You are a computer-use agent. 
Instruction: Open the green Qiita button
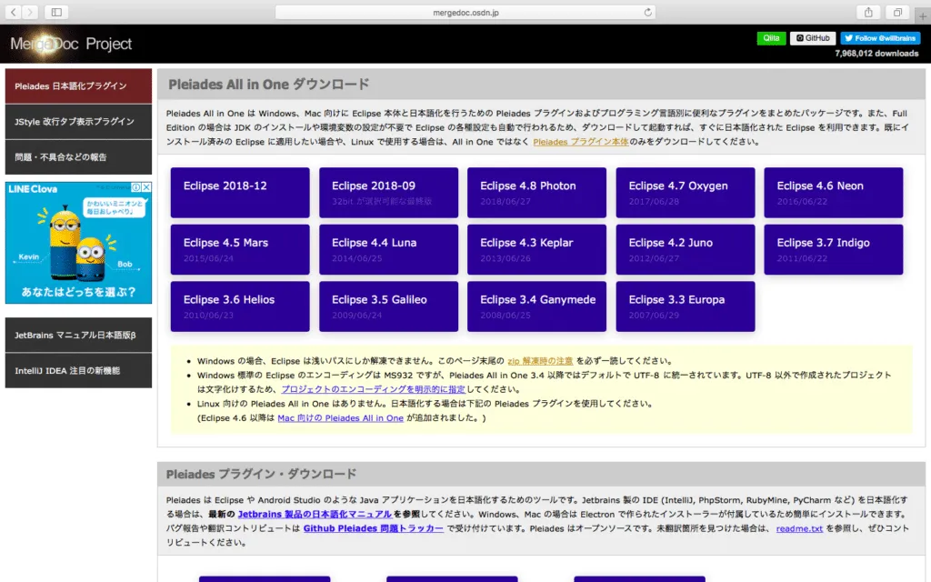pyautogui.click(x=771, y=38)
